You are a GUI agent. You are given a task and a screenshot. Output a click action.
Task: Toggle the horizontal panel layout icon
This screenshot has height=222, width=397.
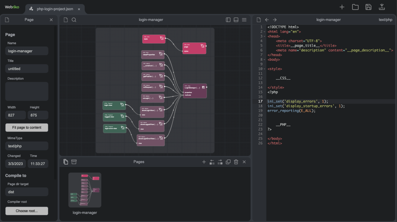236,20
